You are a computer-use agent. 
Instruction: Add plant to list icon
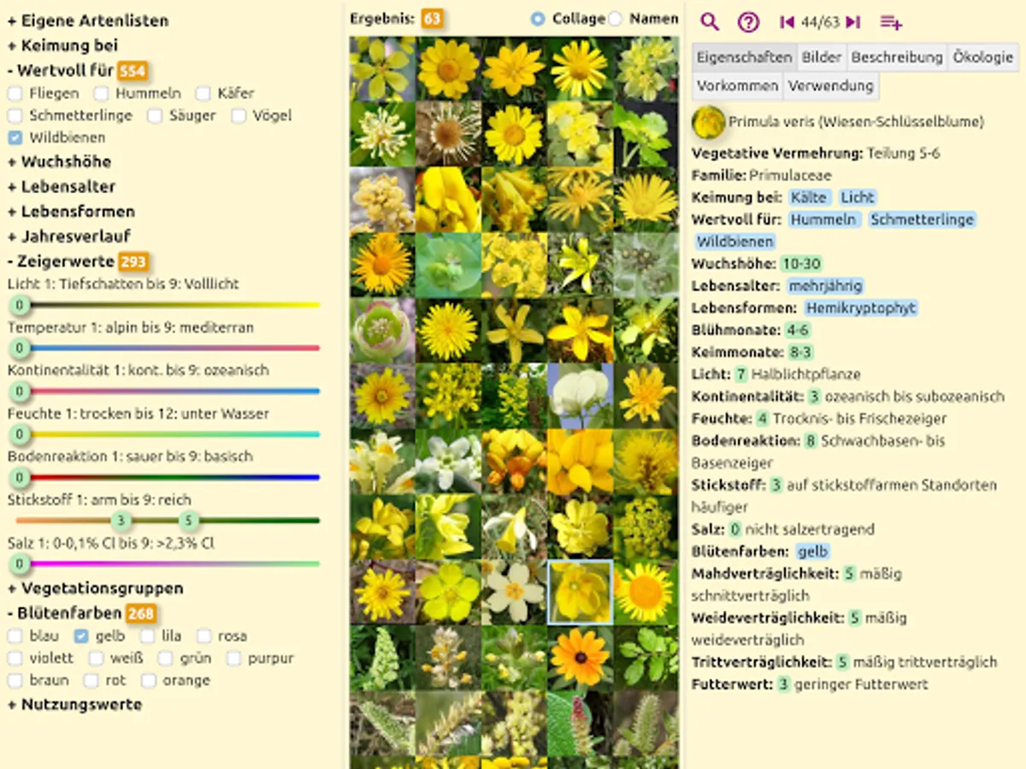click(892, 22)
